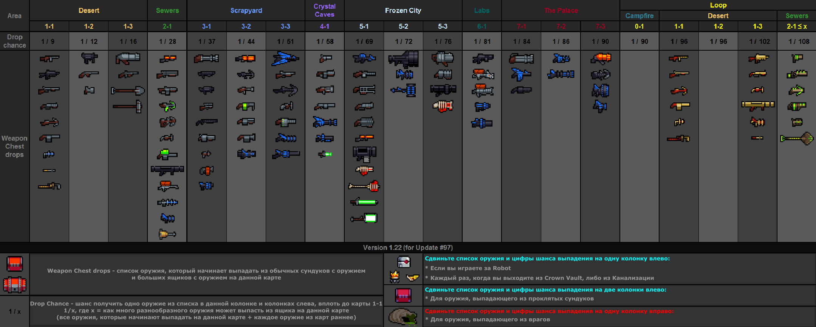Select the Version 1.22 (for Update #97) text

pyautogui.click(x=408, y=248)
